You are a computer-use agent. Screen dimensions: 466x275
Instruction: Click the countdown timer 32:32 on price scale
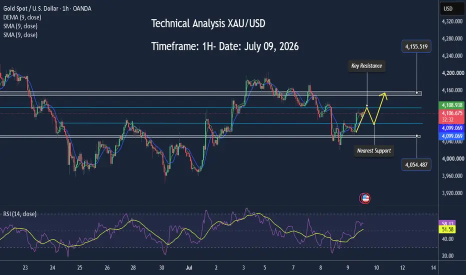point(447,120)
